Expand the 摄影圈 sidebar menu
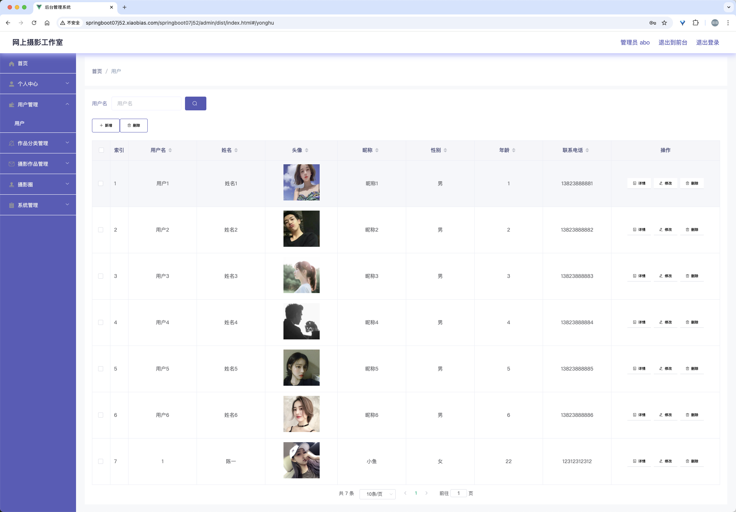The height and width of the screenshot is (512, 736). 38,185
